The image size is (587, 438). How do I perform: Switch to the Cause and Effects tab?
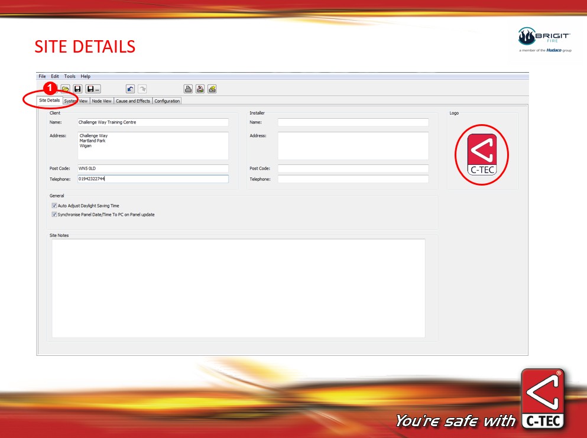[133, 101]
